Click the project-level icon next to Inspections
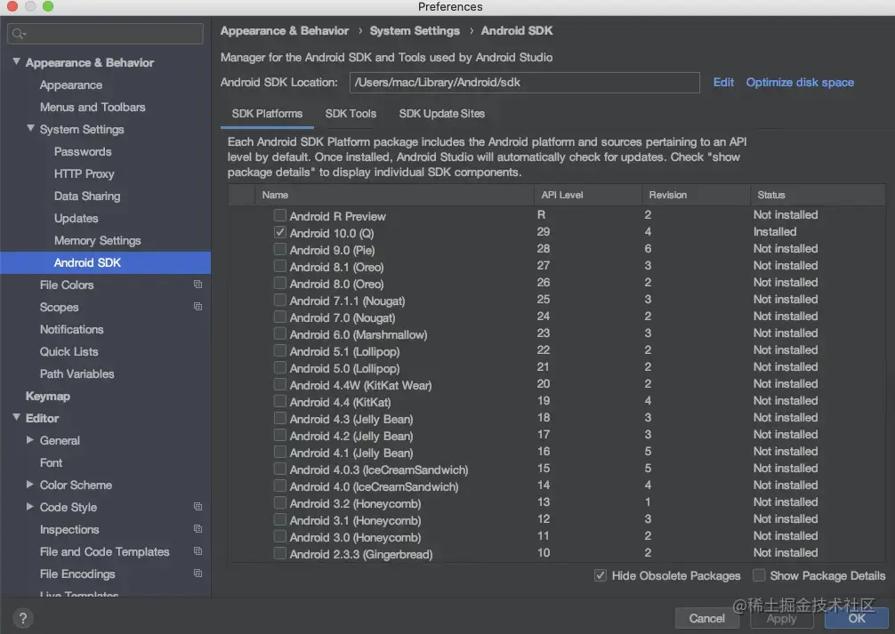Screen dimensions: 895x634 tap(198, 529)
